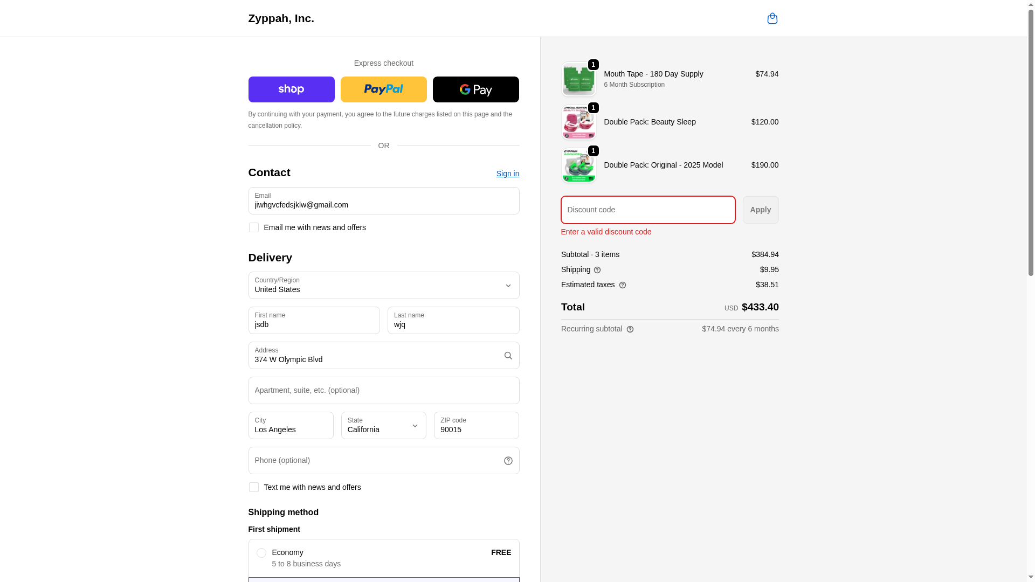Pay with Shop Pay express button
The width and height of the screenshot is (1035, 582).
tap(291, 89)
